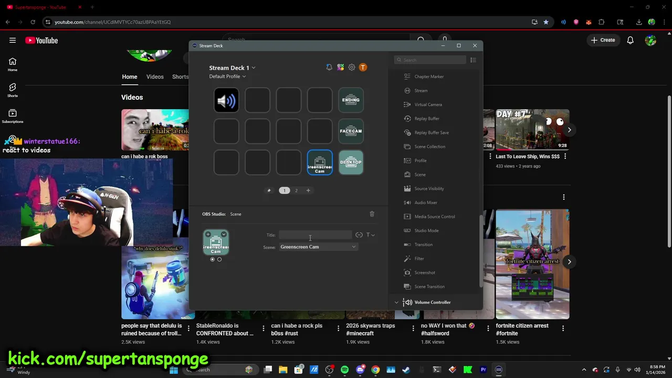
Task: Open the Default Profile dropdown
Action: (x=227, y=77)
